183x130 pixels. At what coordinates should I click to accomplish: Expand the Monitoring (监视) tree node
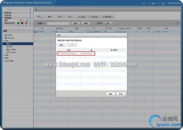click(x=4, y=55)
